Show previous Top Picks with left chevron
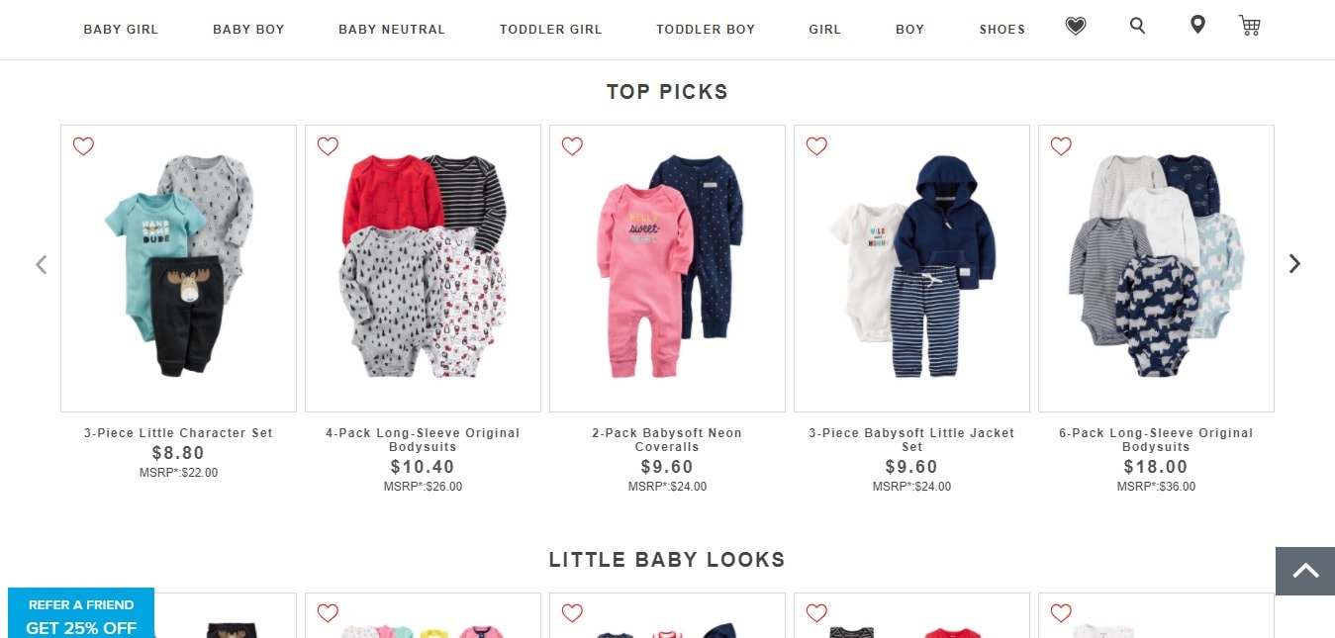The width and height of the screenshot is (1335, 638). 41,264
